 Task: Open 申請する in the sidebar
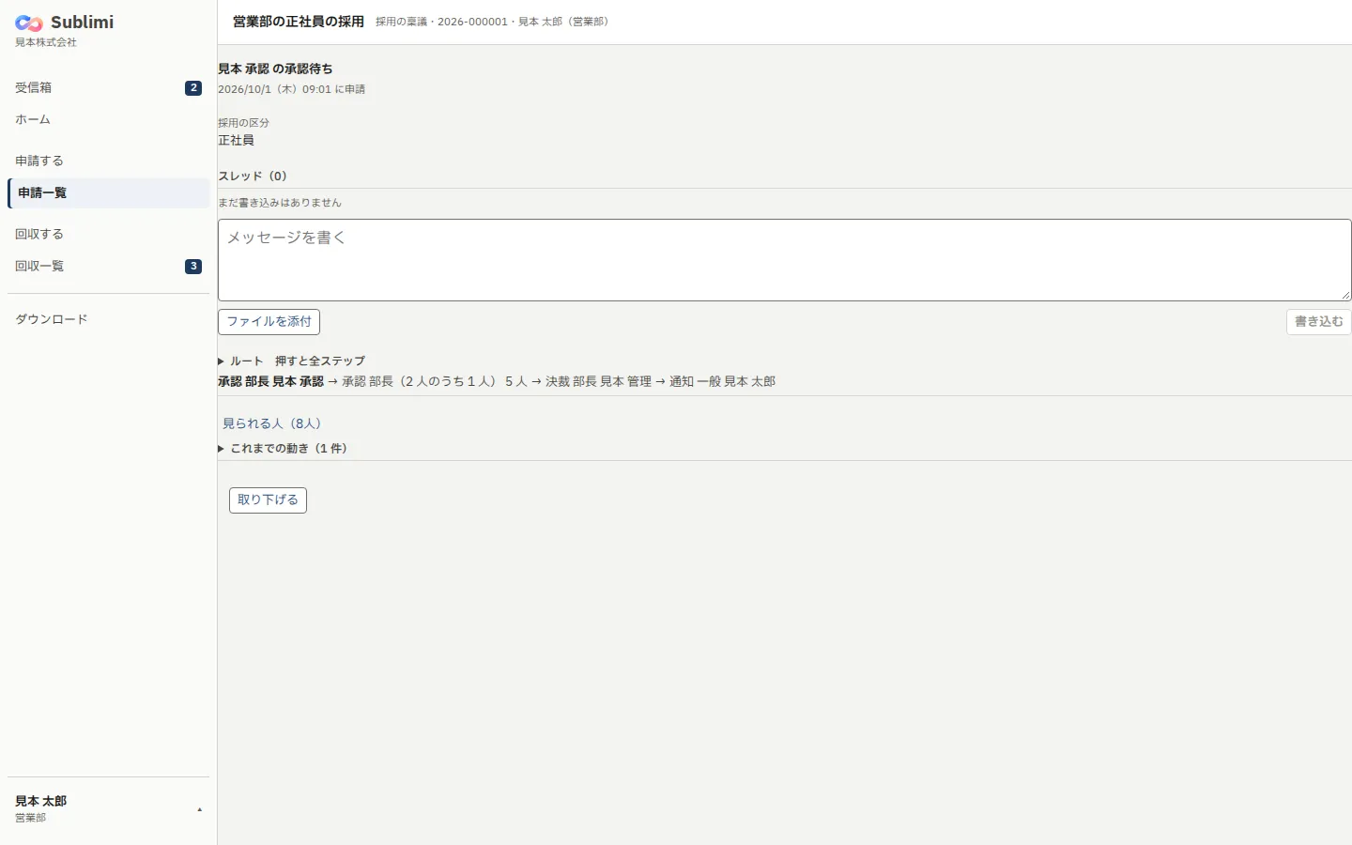108,161
